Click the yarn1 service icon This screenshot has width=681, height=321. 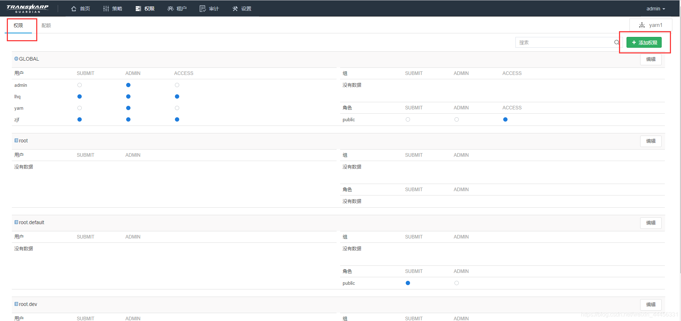(642, 25)
